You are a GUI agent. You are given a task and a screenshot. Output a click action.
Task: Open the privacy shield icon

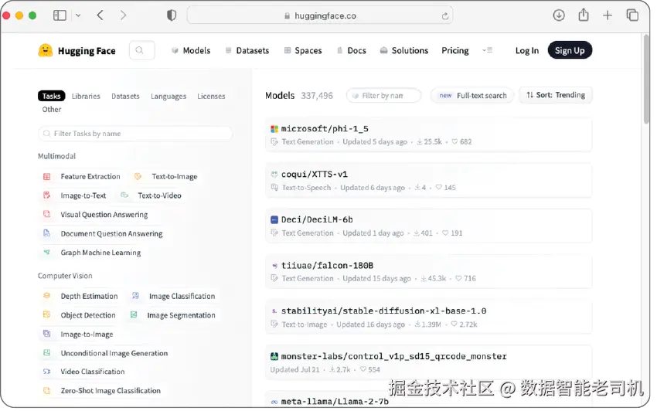pos(172,15)
